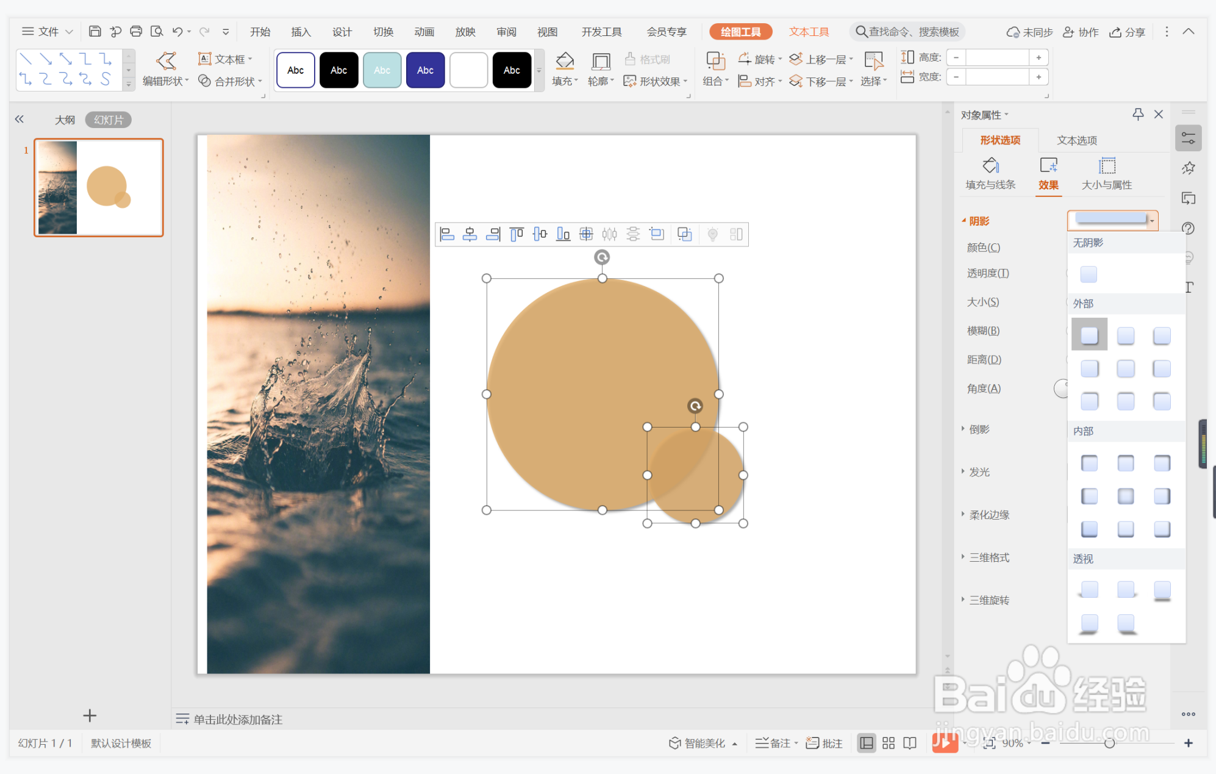1216x774 pixels.
Task: Pin the Object Properties panel
Action: [x=1138, y=114]
